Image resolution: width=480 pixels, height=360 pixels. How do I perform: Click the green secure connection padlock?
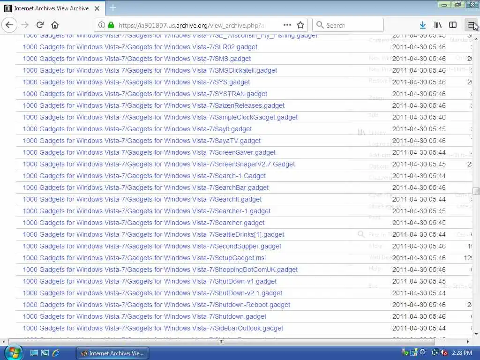[x=111, y=25]
